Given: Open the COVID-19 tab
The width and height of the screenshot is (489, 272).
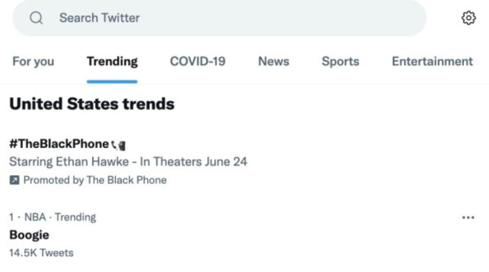Looking at the screenshot, I should coord(198,62).
